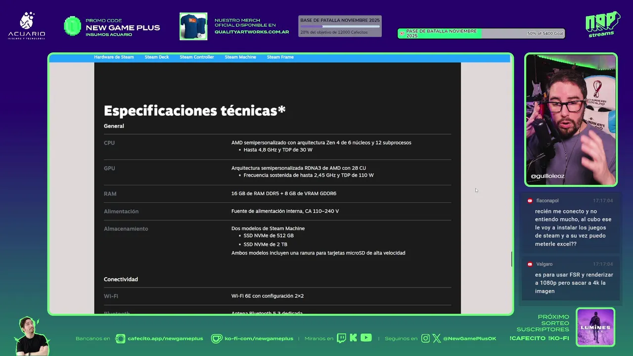633x356 pixels.
Task: Click the @NewGamePlusOK handle
Action: [x=469, y=339]
